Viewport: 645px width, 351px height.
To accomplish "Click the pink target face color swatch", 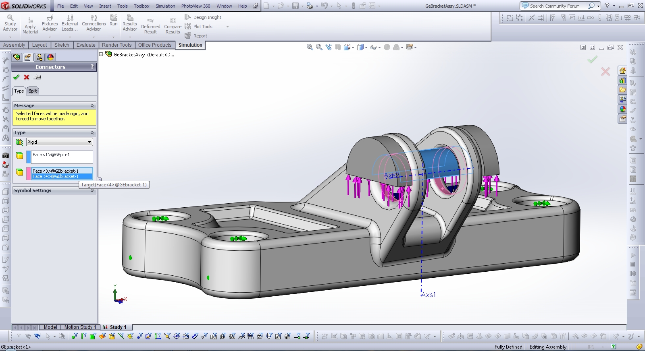I will coord(29,173).
